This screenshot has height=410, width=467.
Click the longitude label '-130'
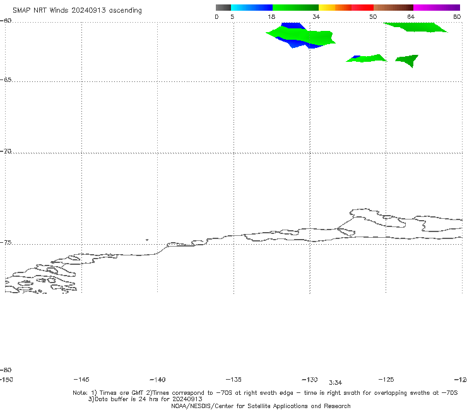pyautogui.click(x=310, y=379)
